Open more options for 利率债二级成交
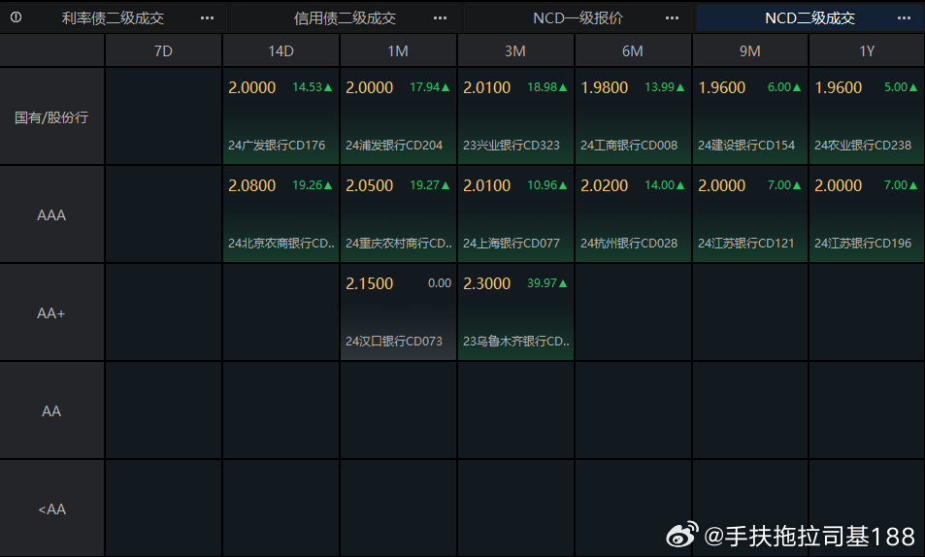The height and width of the screenshot is (557, 925). (207, 18)
